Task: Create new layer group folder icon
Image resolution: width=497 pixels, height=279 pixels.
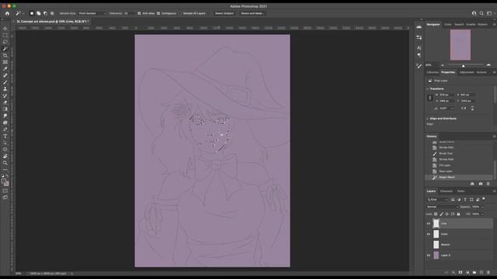Action: click(474, 272)
